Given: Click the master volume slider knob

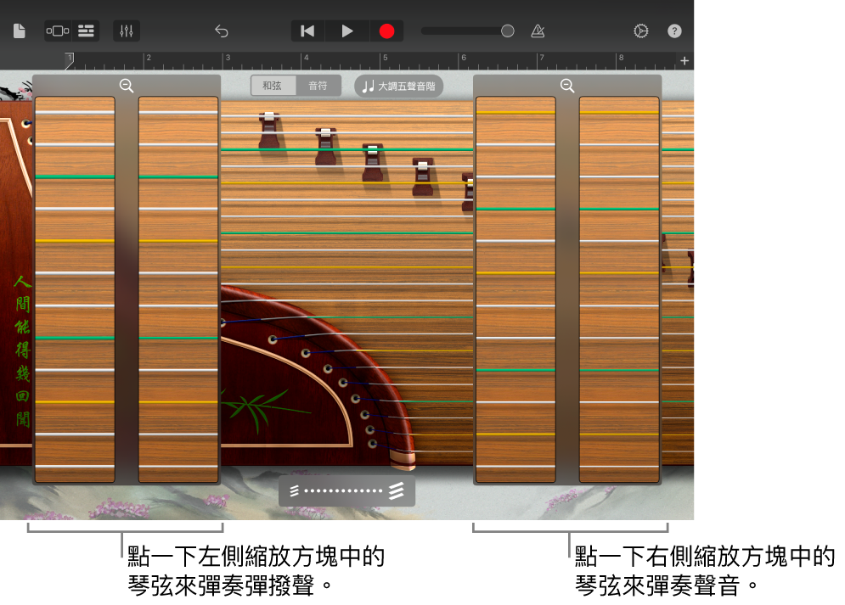Looking at the screenshot, I should tap(508, 31).
